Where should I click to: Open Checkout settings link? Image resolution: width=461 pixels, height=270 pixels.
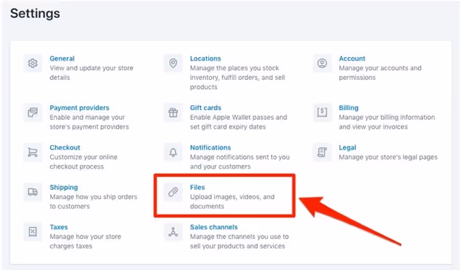65,147
